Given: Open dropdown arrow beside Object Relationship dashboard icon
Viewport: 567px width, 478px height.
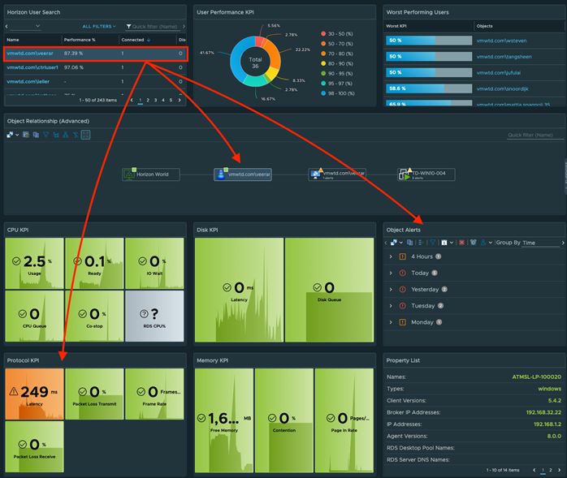Looking at the screenshot, I should (17, 135).
